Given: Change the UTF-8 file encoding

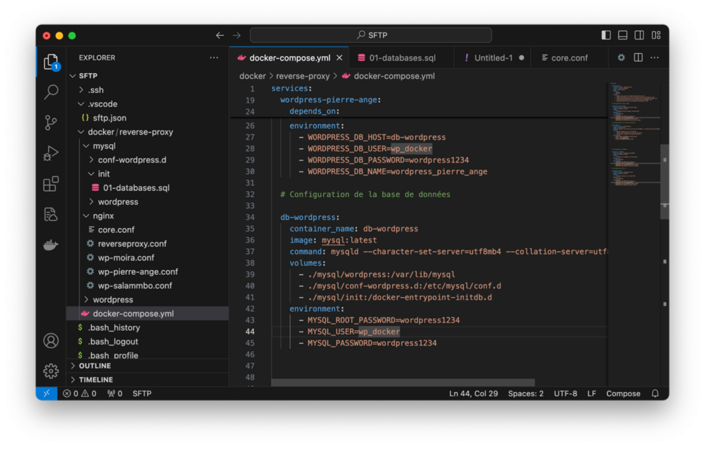Looking at the screenshot, I should pos(565,393).
